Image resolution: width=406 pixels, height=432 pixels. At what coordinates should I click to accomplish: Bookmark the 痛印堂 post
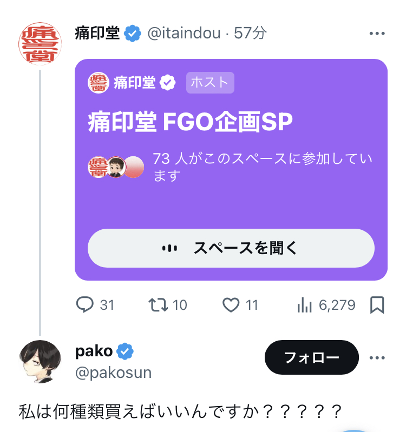377,305
